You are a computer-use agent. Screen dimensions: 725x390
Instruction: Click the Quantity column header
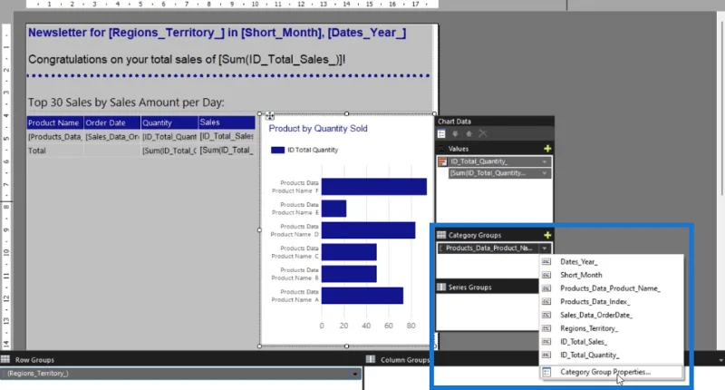pos(169,122)
